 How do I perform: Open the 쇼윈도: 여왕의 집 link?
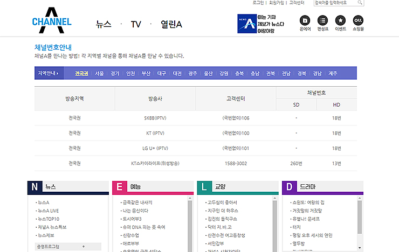308,202
